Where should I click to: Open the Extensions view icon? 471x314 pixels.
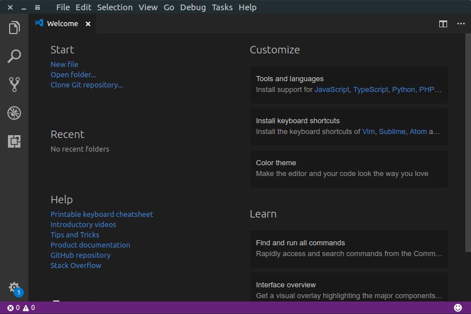(14, 141)
